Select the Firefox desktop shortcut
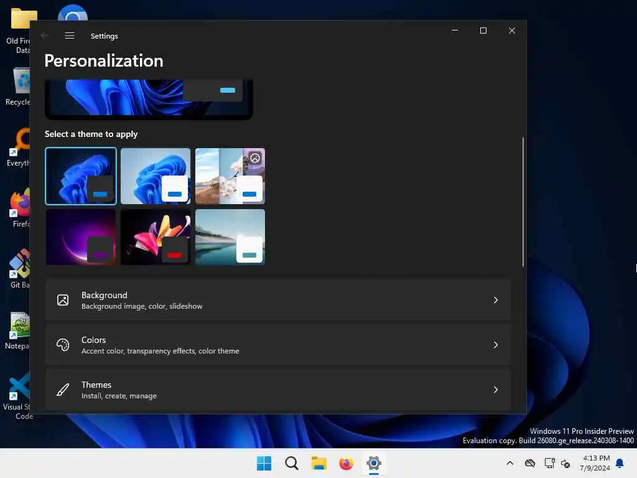The image size is (637, 478). [21, 208]
